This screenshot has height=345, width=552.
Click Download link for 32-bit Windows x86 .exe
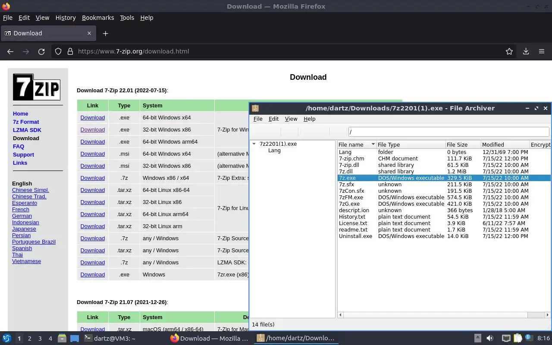click(x=92, y=129)
